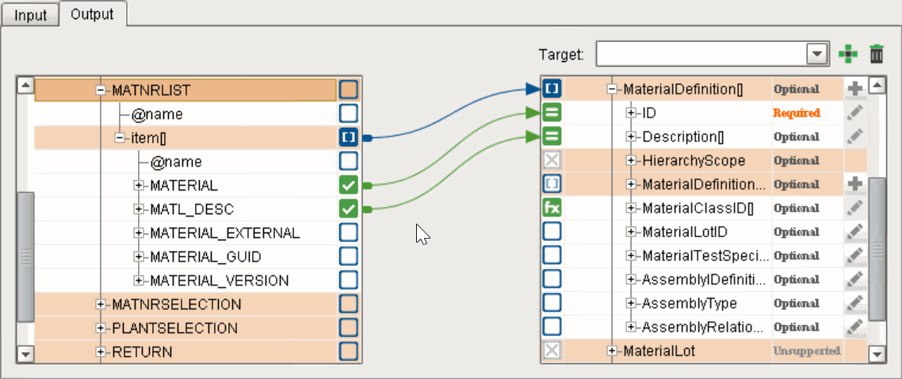Expand the HierarchyScope node

pos(631,160)
